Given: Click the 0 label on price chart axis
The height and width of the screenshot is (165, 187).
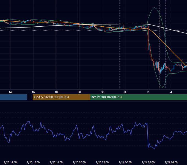Looking at the screenshot, I should [x=125, y=92].
